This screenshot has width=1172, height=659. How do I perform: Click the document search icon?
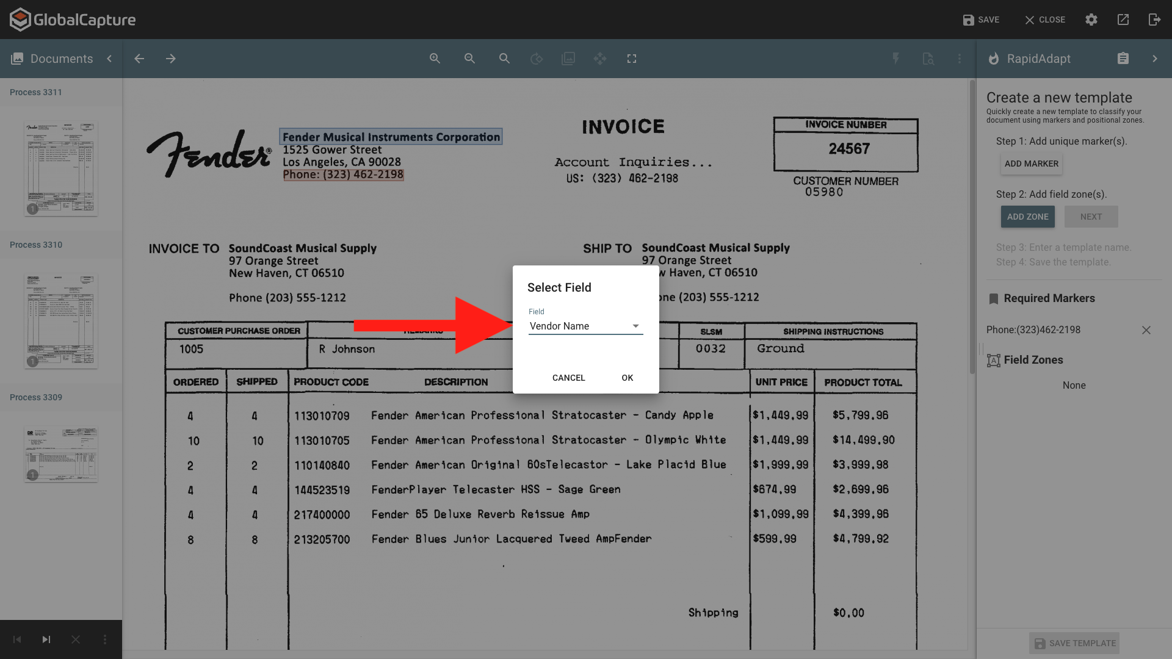(x=928, y=59)
